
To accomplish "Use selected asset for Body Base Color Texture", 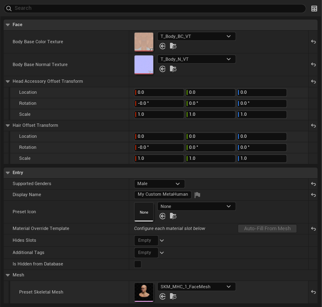I will click(x=163, y=46).
